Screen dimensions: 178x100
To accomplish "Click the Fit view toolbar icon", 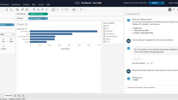I will [x=66, y=9].
